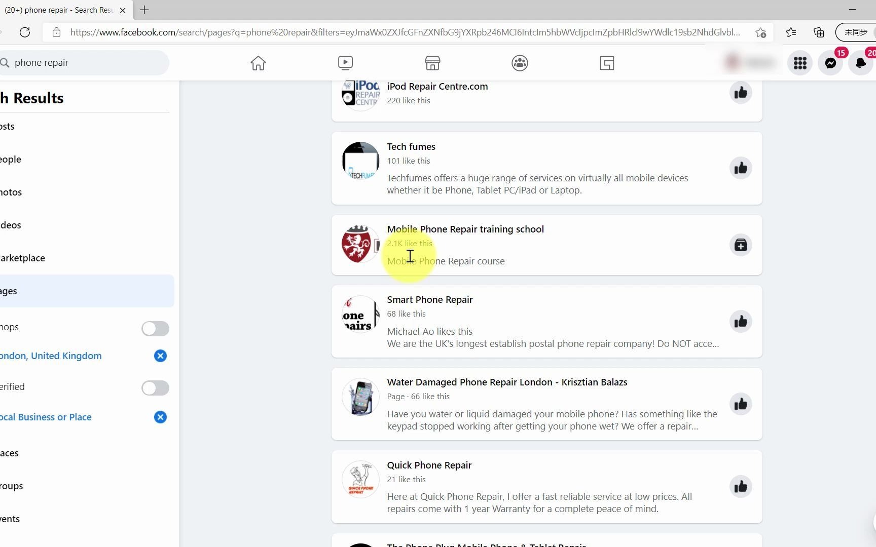Open Water Damaged Phone Repair London link
The height and width of the screenshot is (547, 876).
pyautogui.click(x=507, y=382)
